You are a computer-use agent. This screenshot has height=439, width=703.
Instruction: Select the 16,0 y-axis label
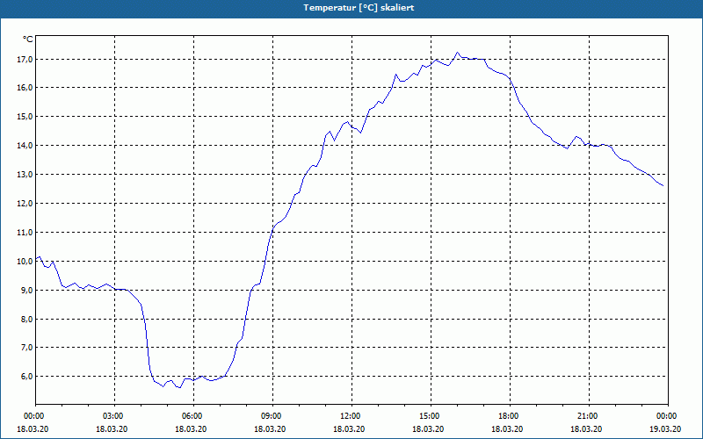[25, 88]
